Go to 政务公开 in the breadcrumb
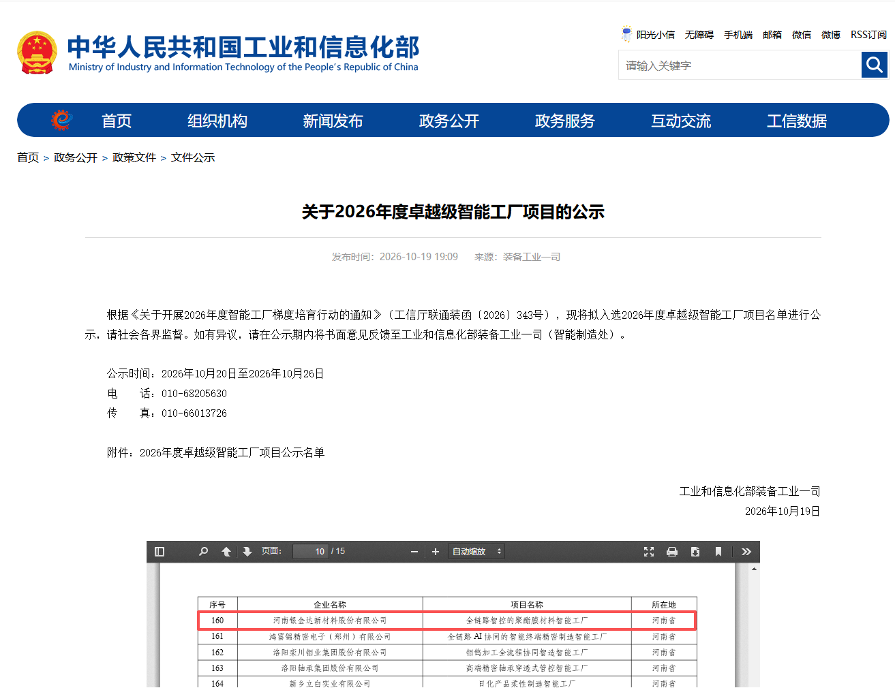Viewport: 895px width, 688px height. pos(76,157)
